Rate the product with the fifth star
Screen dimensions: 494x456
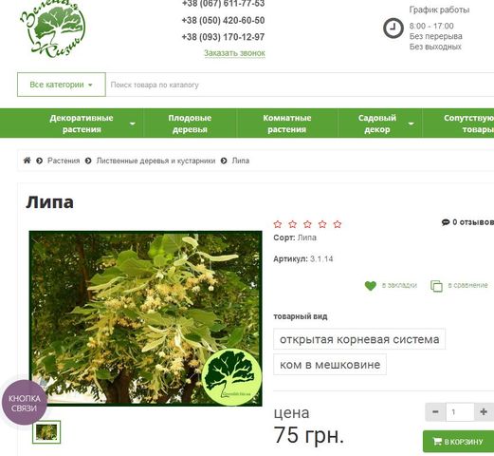pos(338,224)
